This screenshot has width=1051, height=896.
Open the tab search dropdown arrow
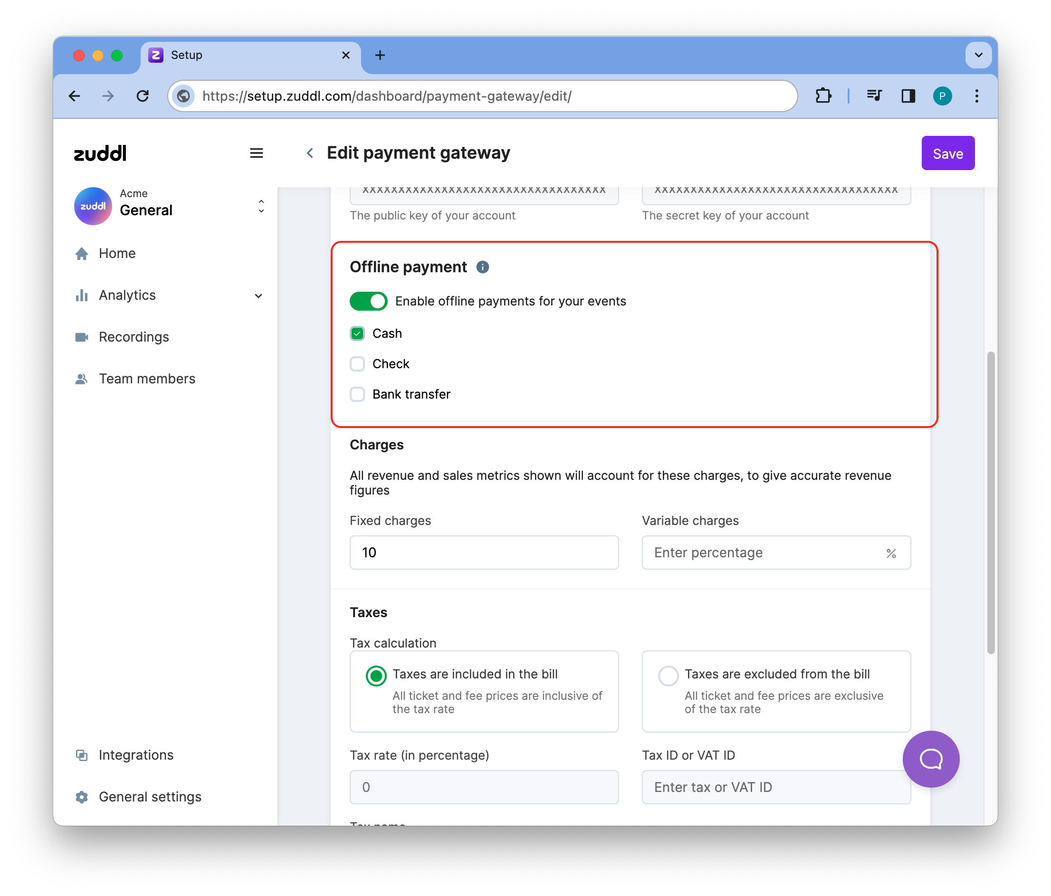point(978,55)
